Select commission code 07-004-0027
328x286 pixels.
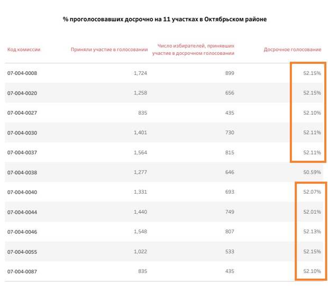(22, 113)
